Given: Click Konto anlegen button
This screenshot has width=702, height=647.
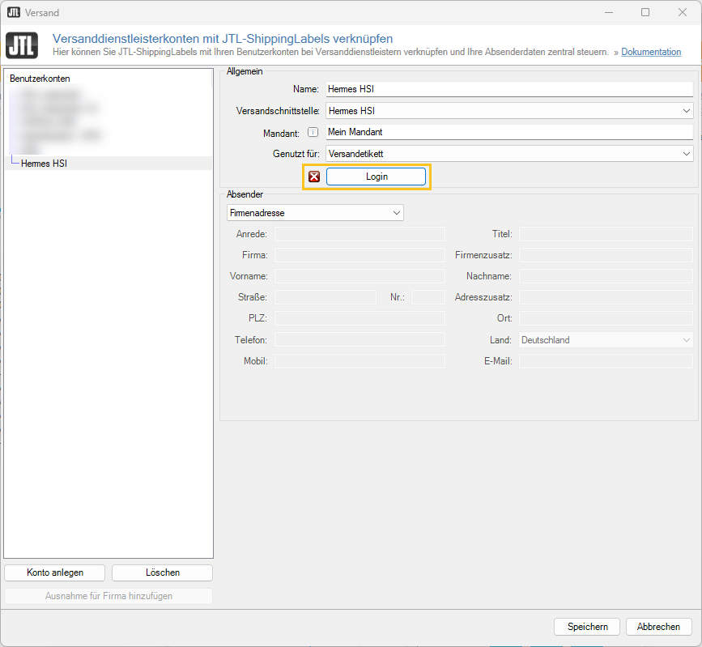Looking at the screenshot, I should click(55, 573).
